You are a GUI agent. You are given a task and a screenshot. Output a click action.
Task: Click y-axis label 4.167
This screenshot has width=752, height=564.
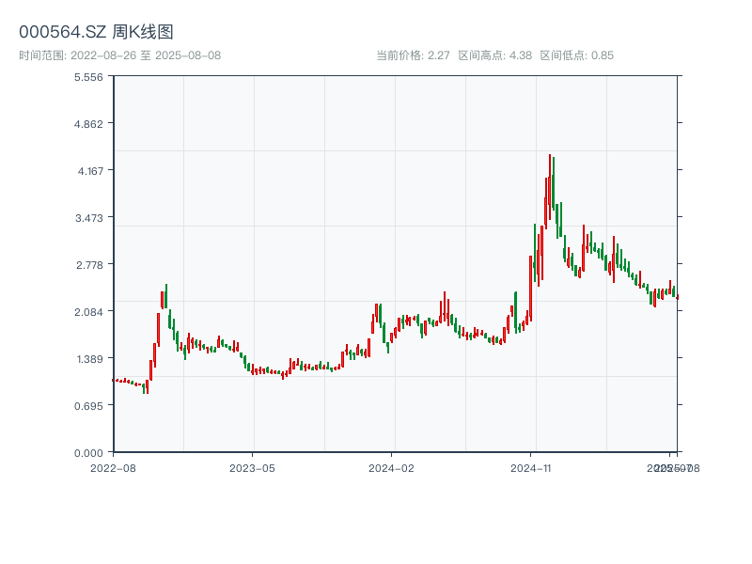click(x=90, y=171)
